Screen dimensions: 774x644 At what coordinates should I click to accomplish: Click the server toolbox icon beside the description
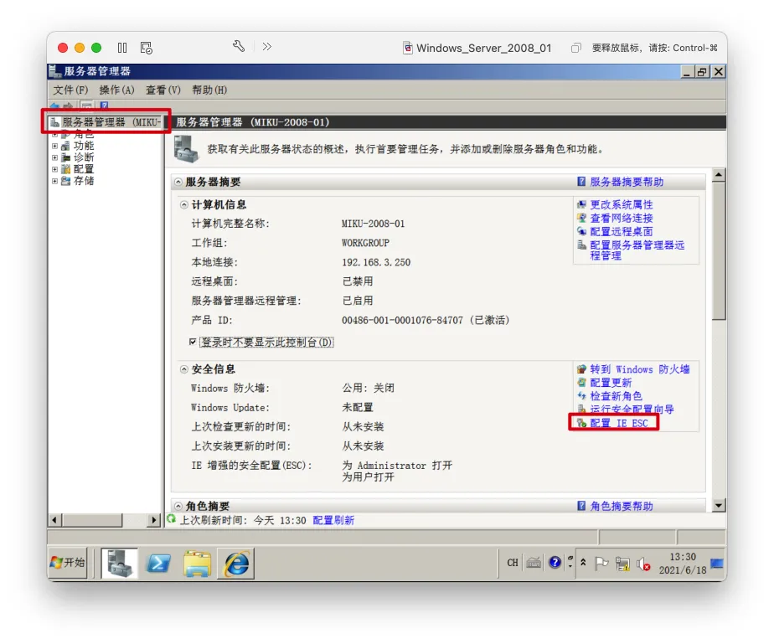click(186, 148)
